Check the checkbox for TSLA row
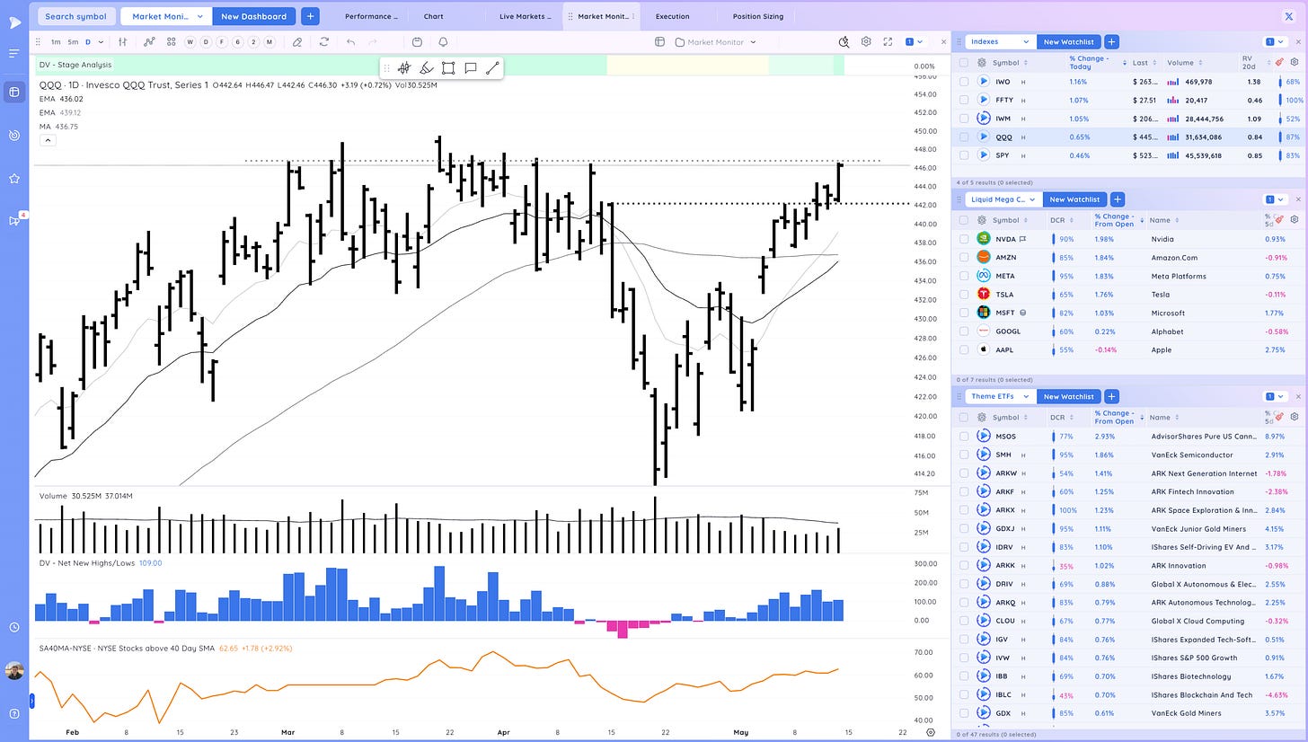 [963, 294]
